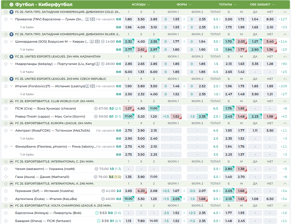Open +127 more markets for Привалов match
291x224 pixels.
[x=283, y=19]
